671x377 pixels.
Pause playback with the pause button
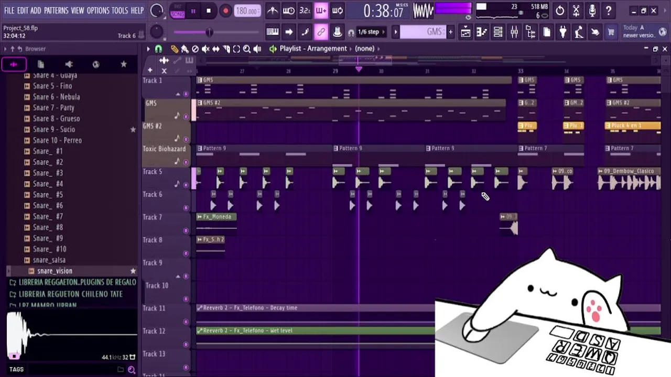193,10
